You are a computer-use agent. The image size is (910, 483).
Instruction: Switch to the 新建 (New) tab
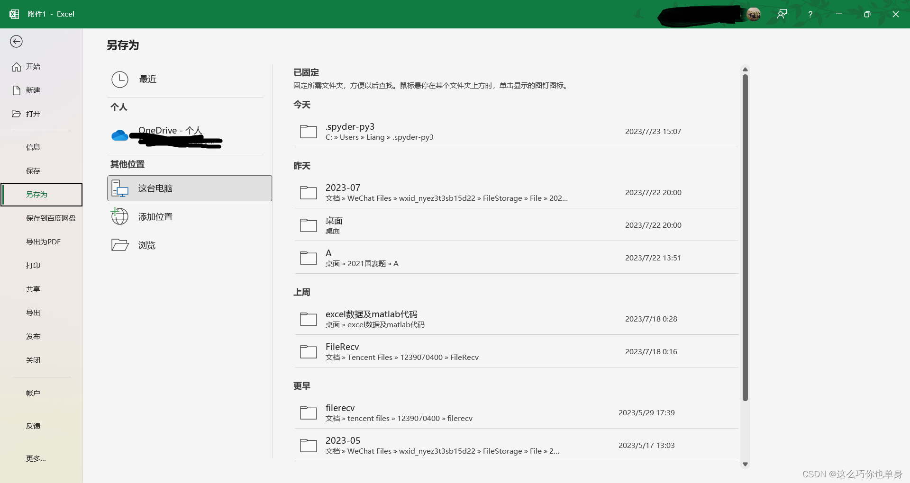(33, 90)
